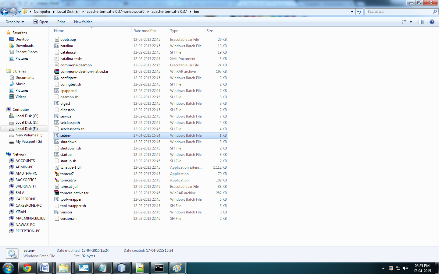Open the view options dropdown arrow
Screen dimensions: 439x274
click(x=411, y=22)
